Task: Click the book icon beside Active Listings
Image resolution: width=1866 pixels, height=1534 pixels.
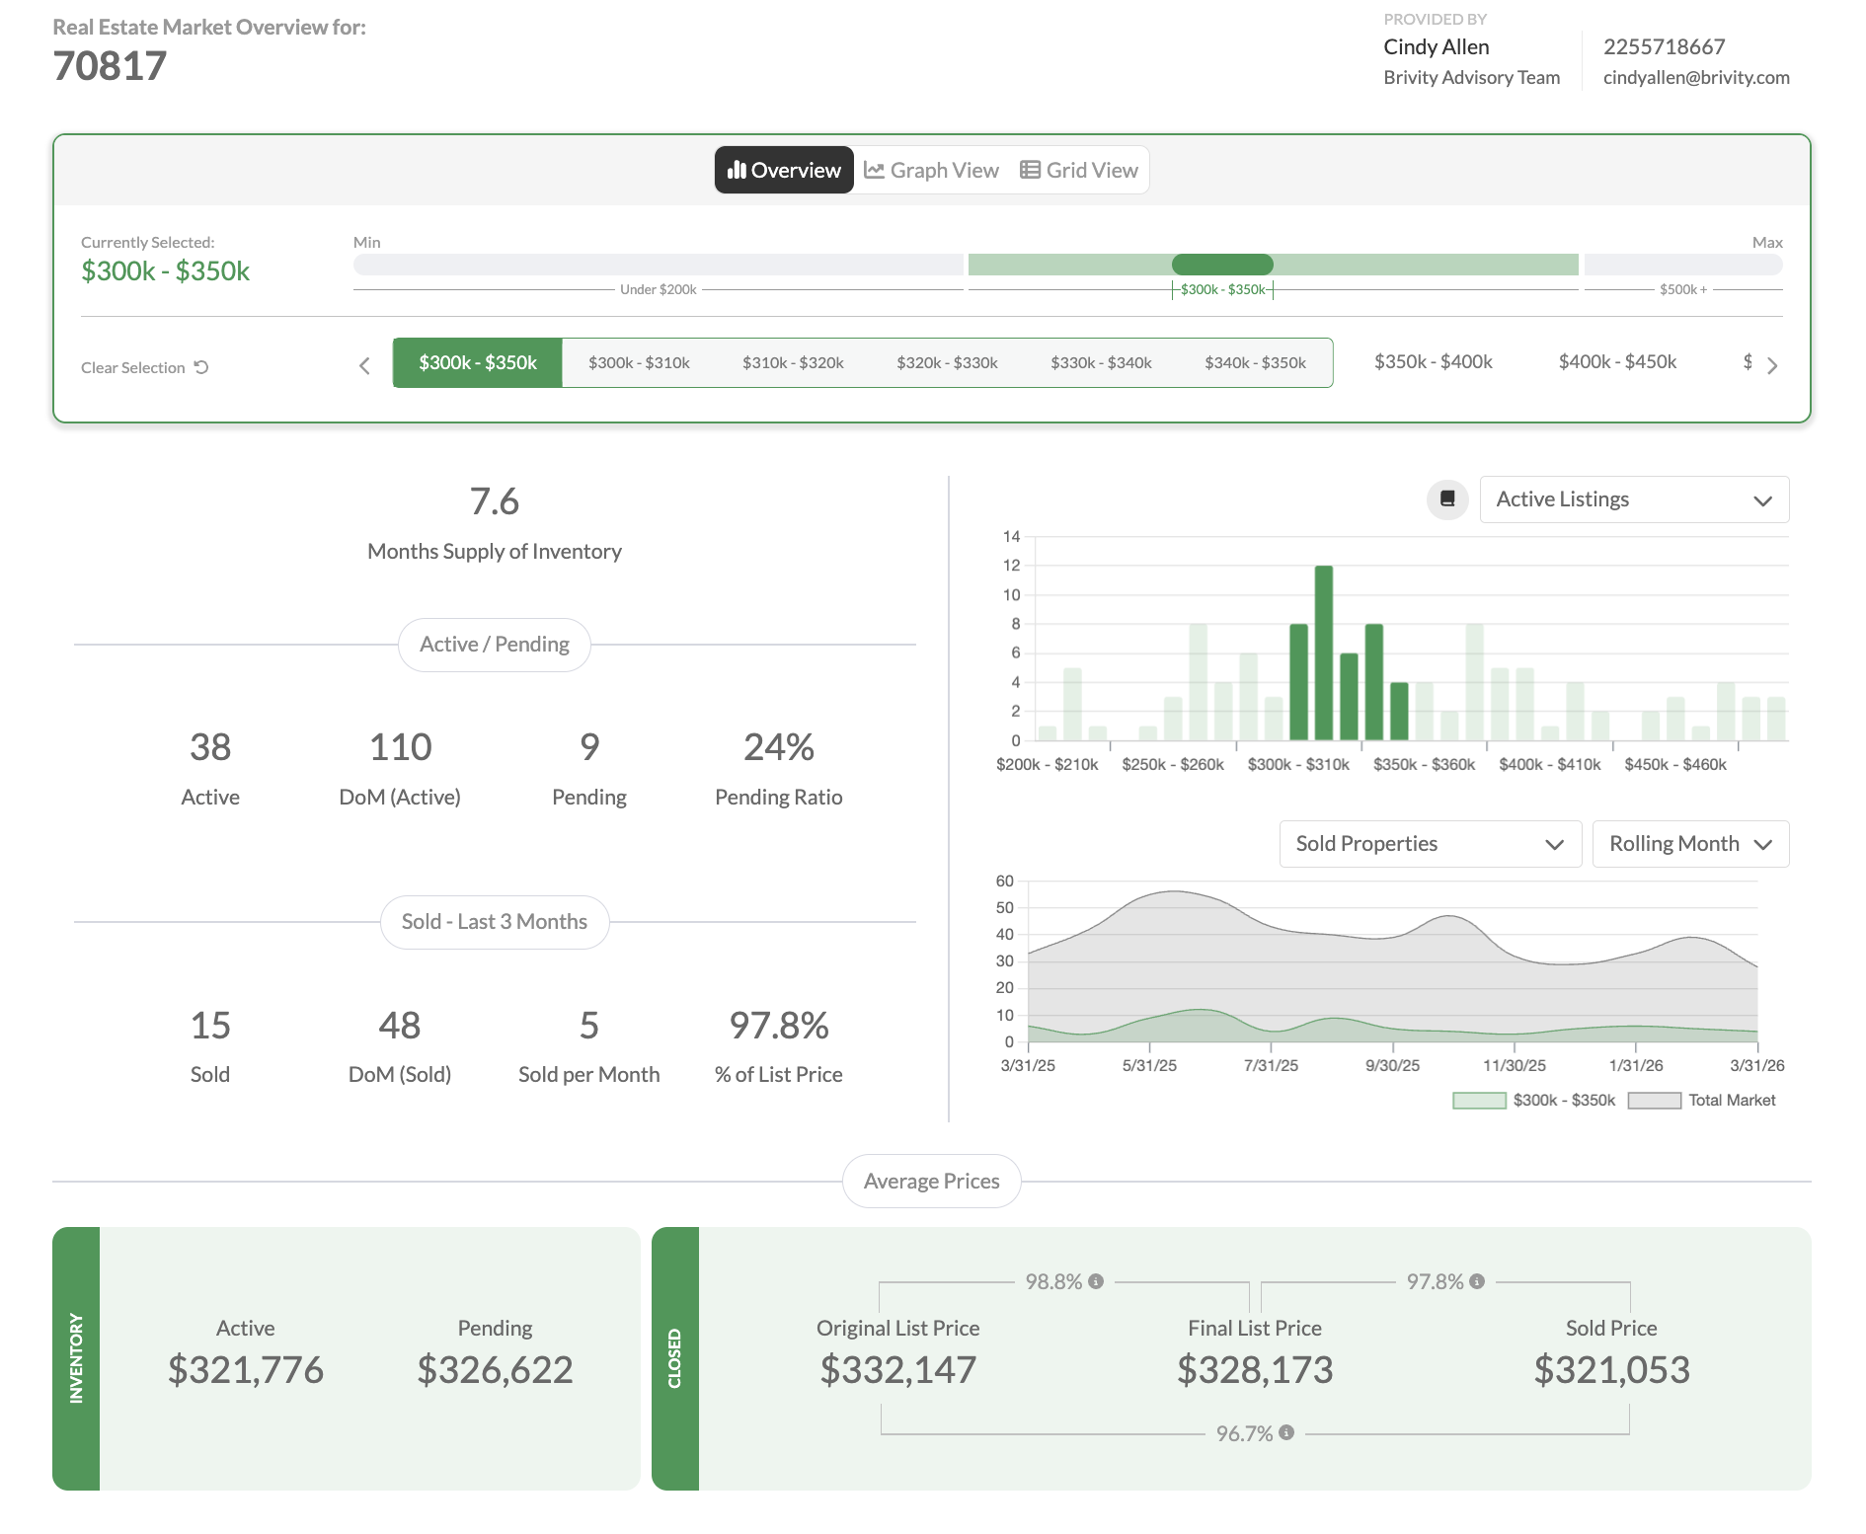Action: [1447, 499]
